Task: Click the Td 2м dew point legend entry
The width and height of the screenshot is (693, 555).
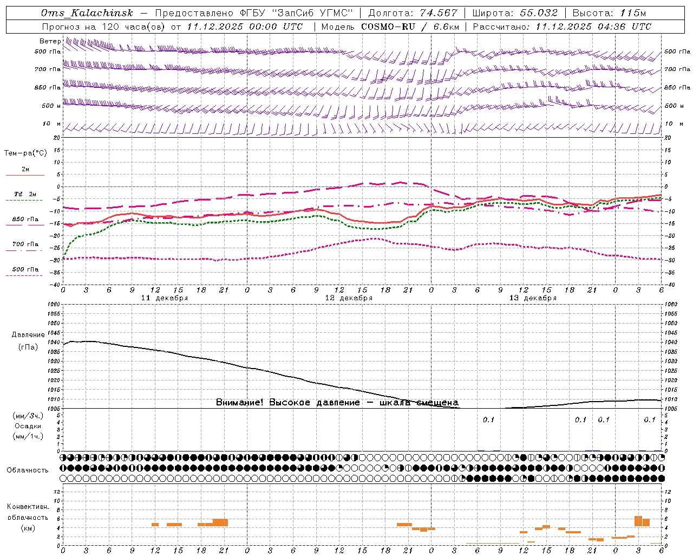Action: (25, 194)
